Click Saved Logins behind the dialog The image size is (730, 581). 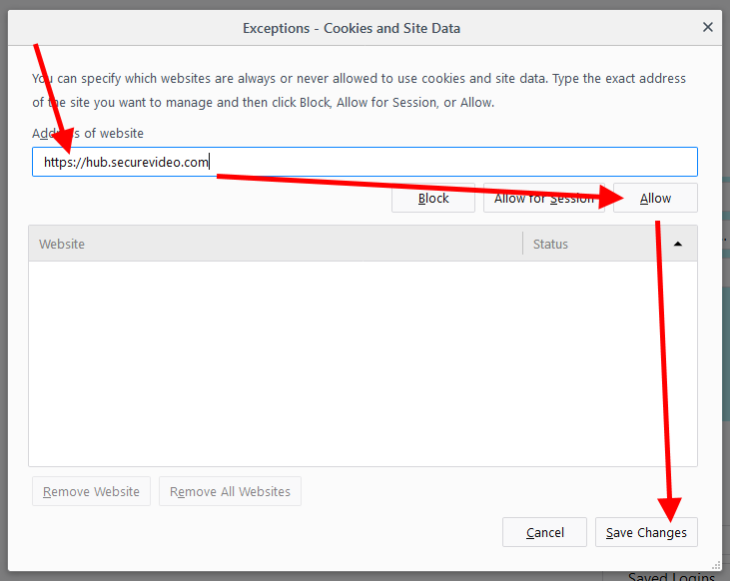pyautogui.click(x=671, y=576)
